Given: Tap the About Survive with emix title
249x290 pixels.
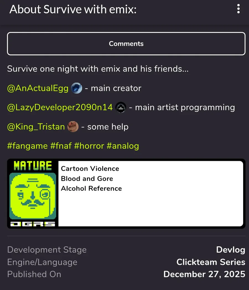Looking at the screenshot, I should tap(73, 9).
